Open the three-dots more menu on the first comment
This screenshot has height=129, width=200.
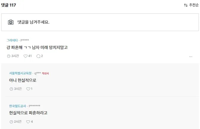(191, 57)
